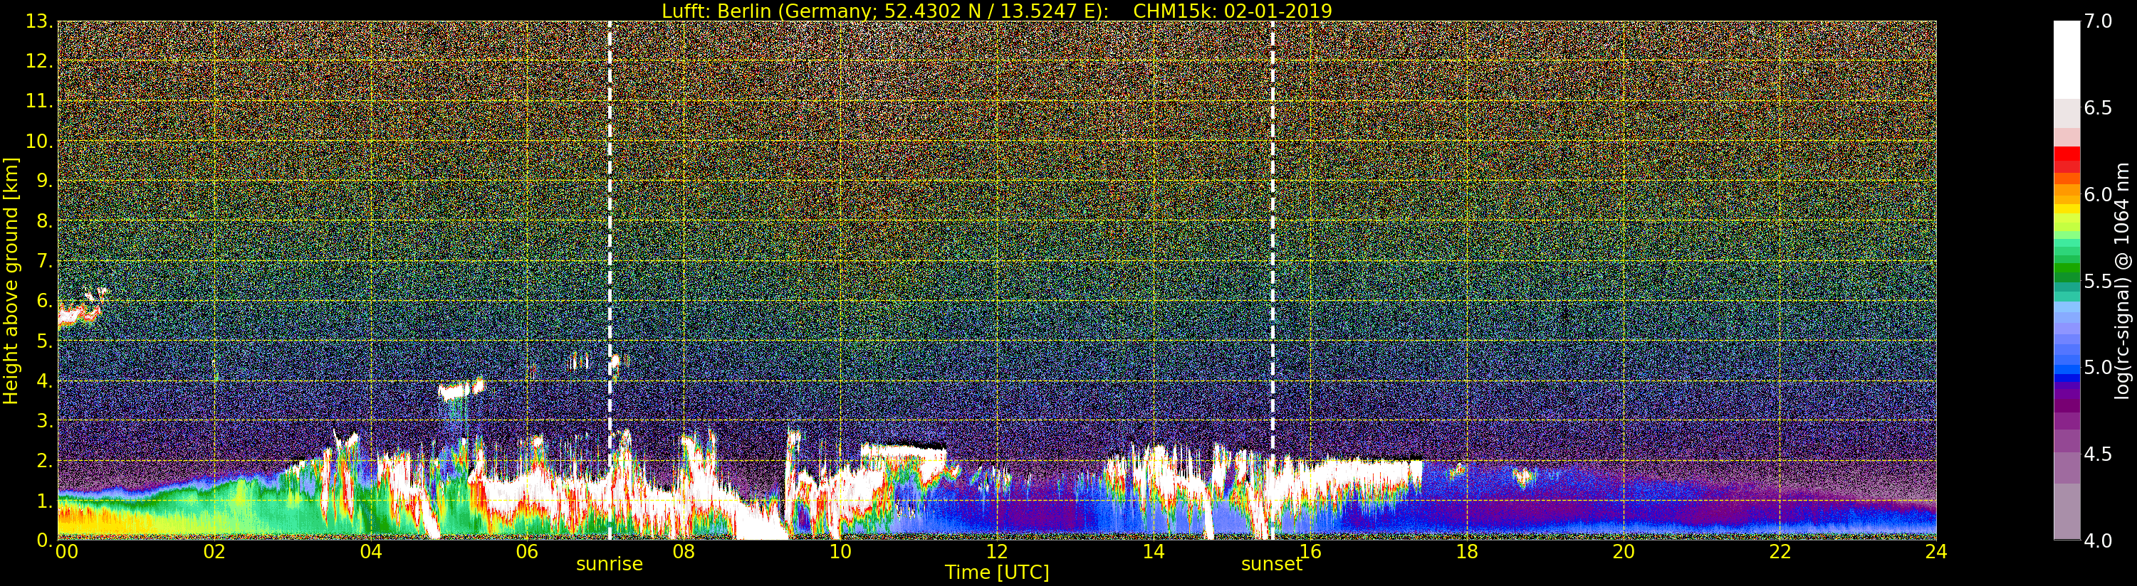Viewport: 2137px width, 586px height.
Task: Click the white dashed sunrise marker line
Action: point(610,280)
